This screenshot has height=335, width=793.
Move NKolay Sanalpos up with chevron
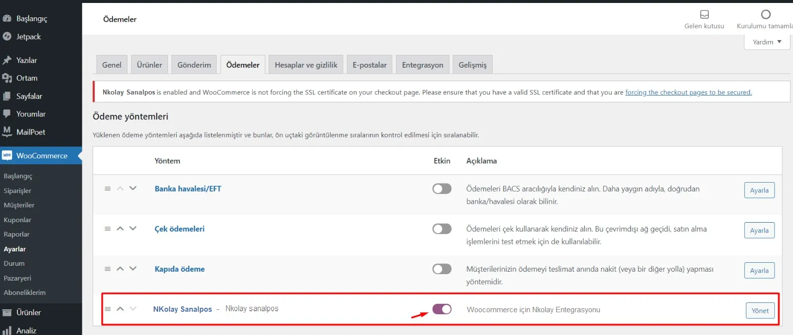[120, 309]
